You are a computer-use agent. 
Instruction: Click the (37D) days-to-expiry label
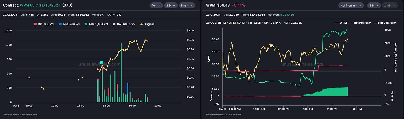[67, 5]
